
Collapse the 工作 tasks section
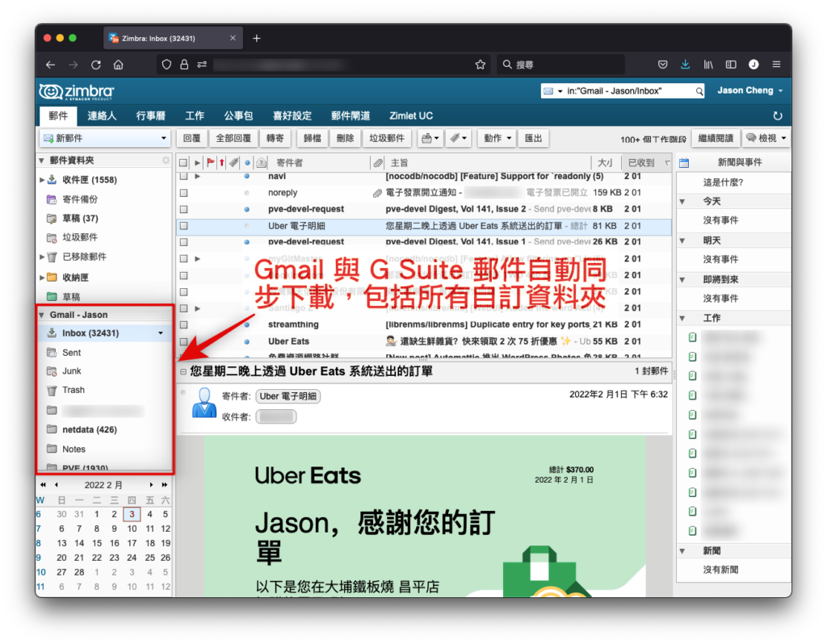coord(682,318)
